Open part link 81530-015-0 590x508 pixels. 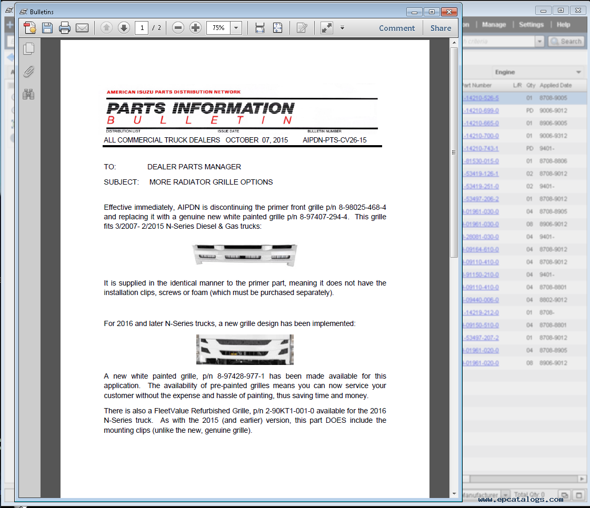pos(481,161)
